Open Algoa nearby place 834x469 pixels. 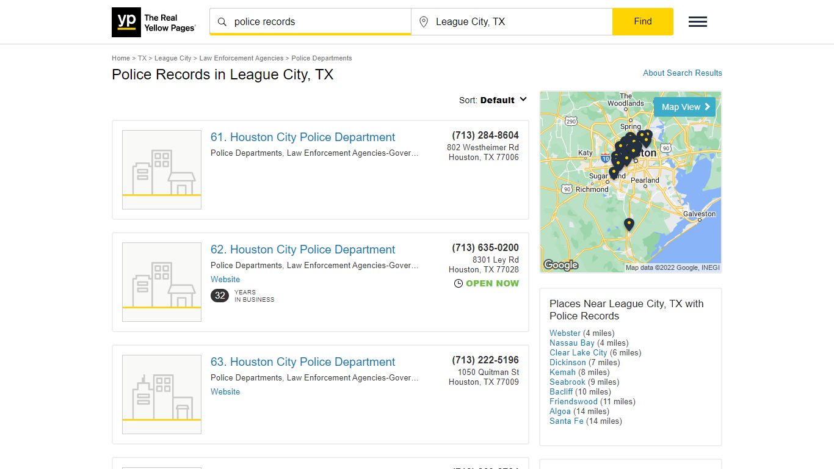(560, 411)
